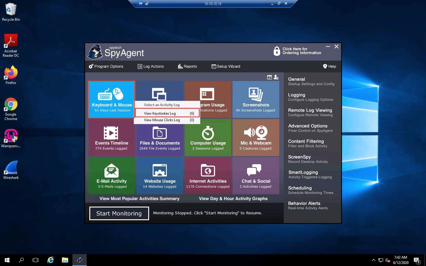The width and height of the screenshot is (426, 266).
Task: Click the signal icon on remote session bar
Action: point(146,4)
